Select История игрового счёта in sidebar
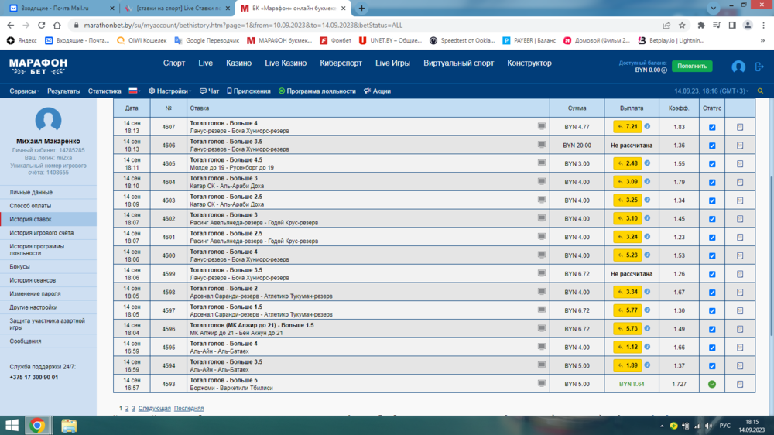 [42, 233]
